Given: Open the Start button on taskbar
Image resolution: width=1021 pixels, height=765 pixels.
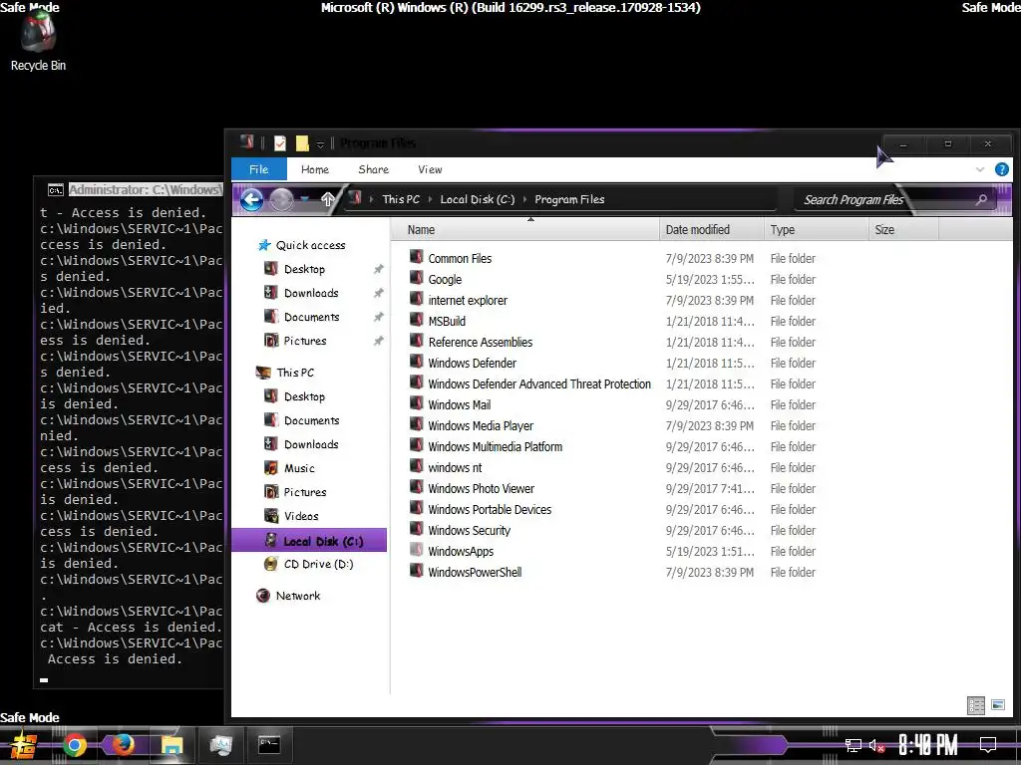Looking at the screenshot, I should (24, 745).
